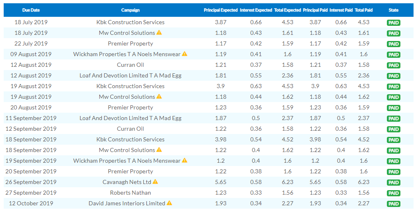Click warning icon next to Wickham Properties, 19 September
The image size is (416, 209).
click(185, 161)
